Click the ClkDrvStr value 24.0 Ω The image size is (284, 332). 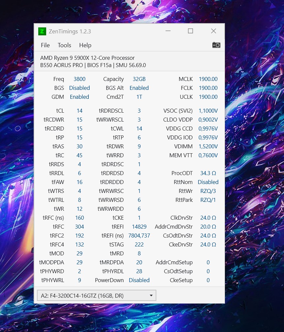(x=208, y=218)
